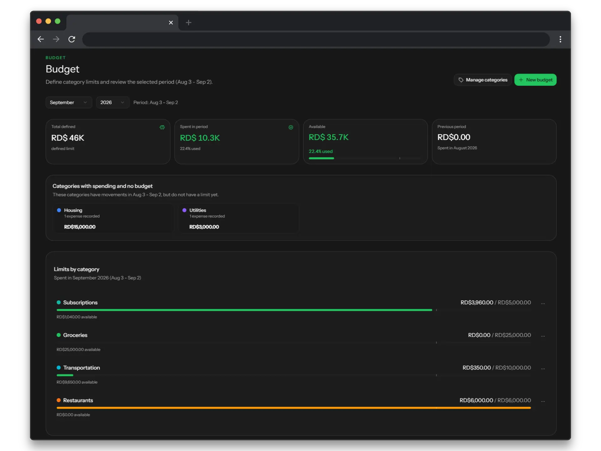
Task: Click RD$3,960.00 / RD$5,000.00 amount
Action: (496, 303)
